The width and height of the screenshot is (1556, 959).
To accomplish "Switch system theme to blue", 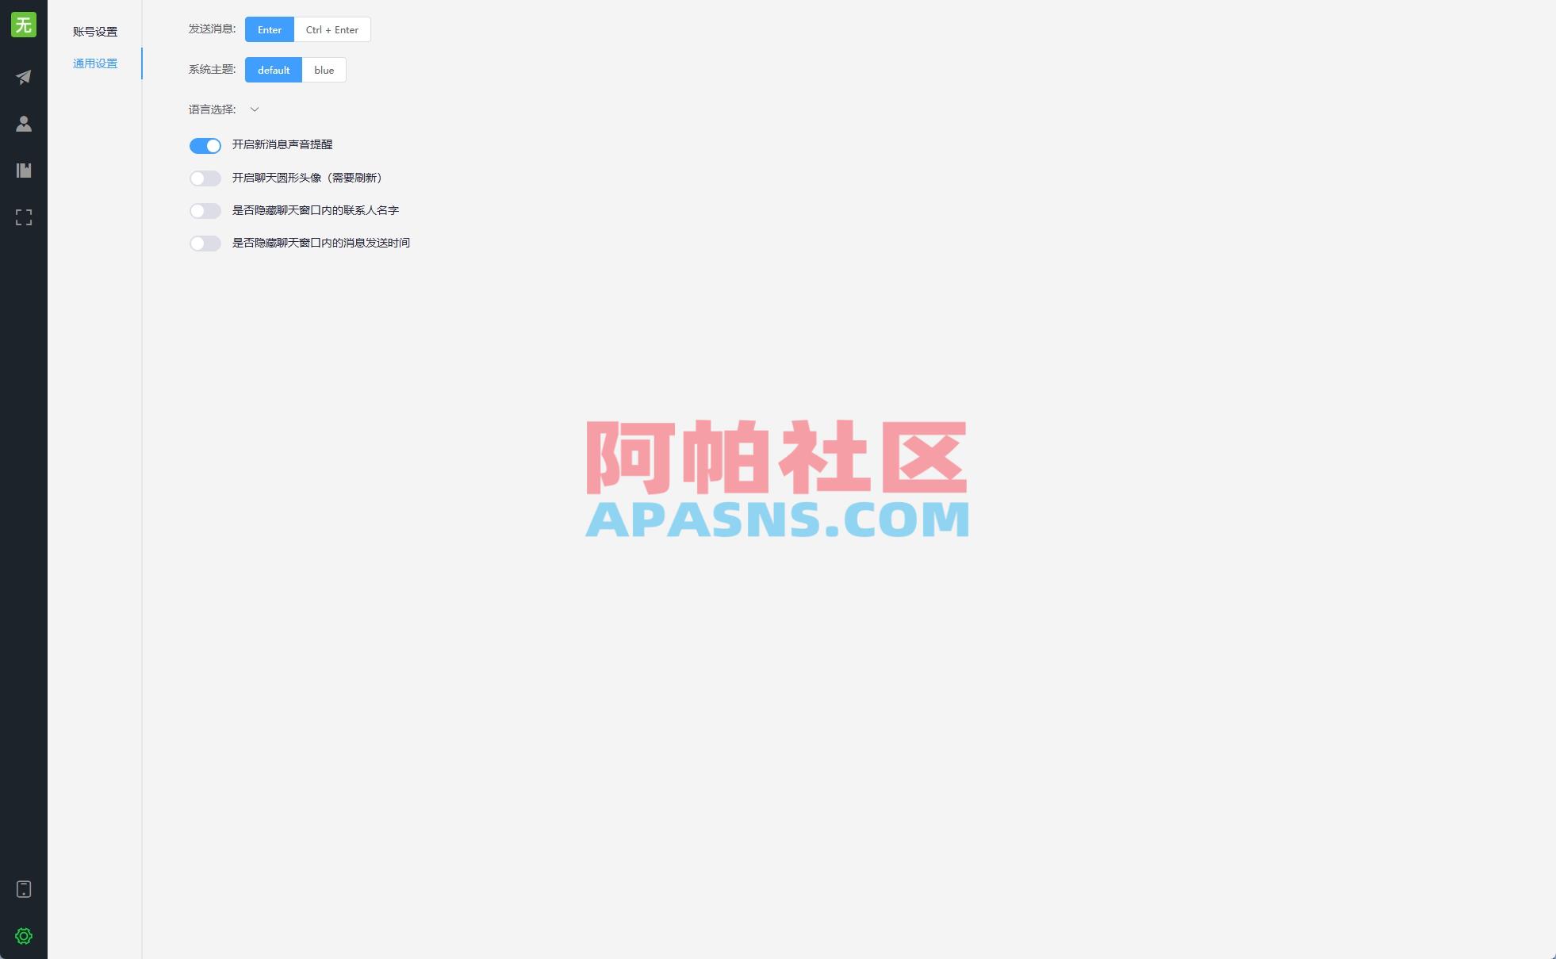I will tap(324, 70).
